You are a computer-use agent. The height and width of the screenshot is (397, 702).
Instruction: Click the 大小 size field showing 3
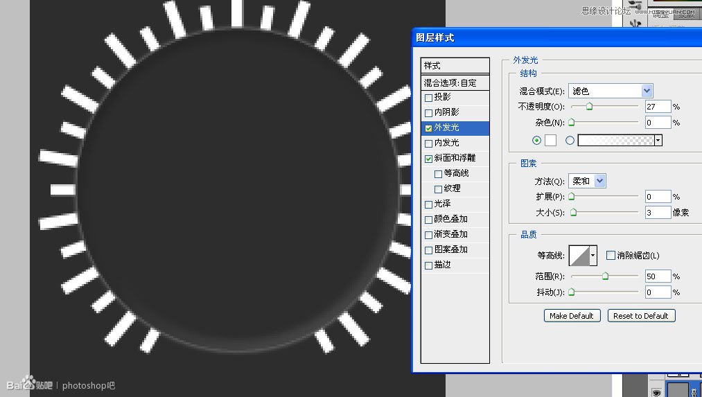pyautogui.click(x=658, y=212)
